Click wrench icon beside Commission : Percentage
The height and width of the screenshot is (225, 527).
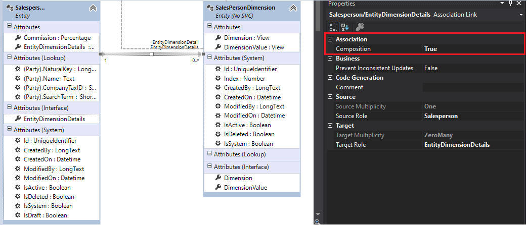[x=18, y=38]
